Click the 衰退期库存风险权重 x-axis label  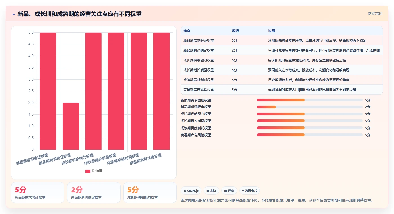[x=146, y=159]
